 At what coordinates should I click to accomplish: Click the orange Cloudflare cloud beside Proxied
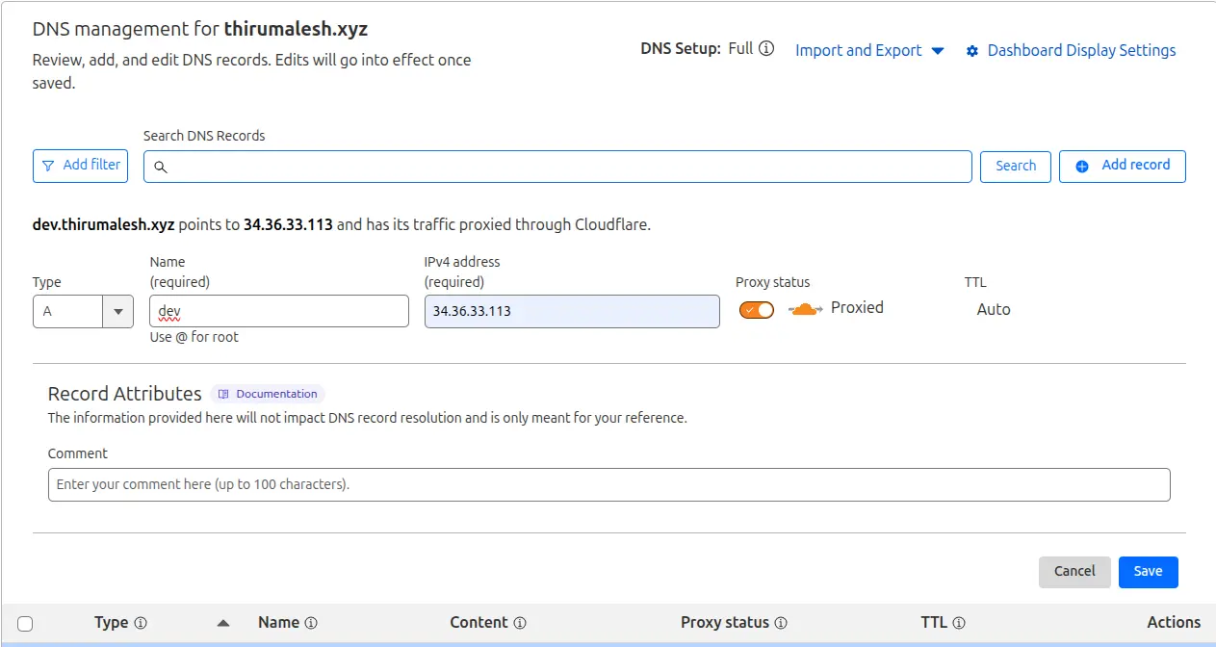[804, 309]
